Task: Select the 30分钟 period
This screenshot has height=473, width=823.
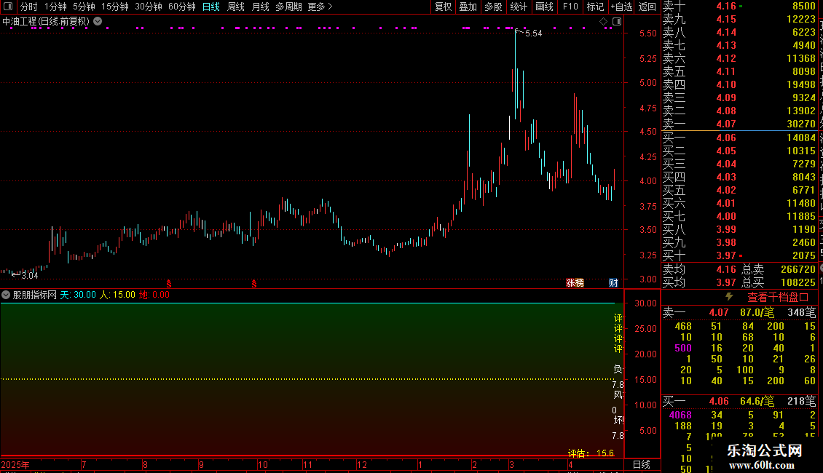Action: 149,7
